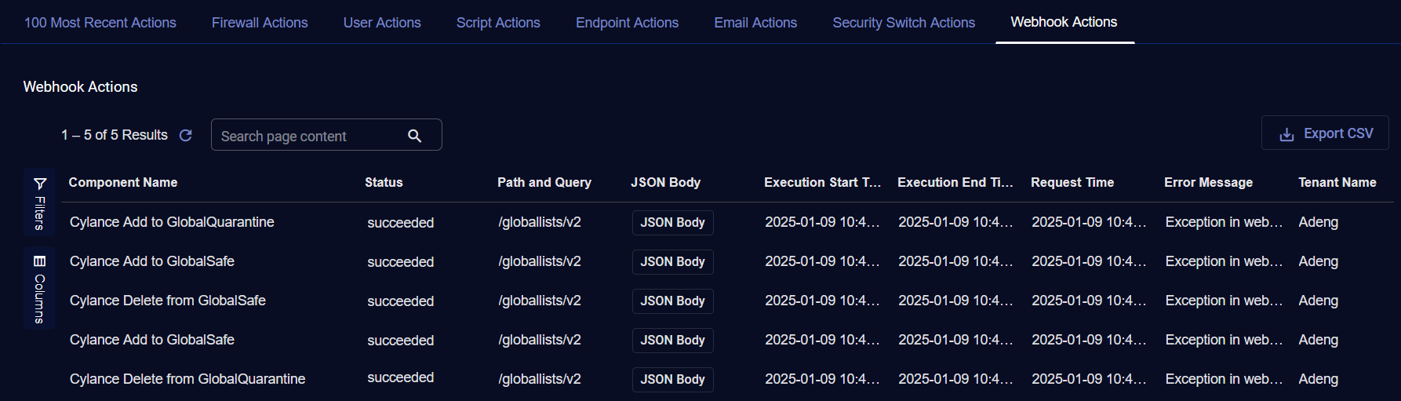Click the Error Message column header
1401x401 pixels.
pos(1208,182)
